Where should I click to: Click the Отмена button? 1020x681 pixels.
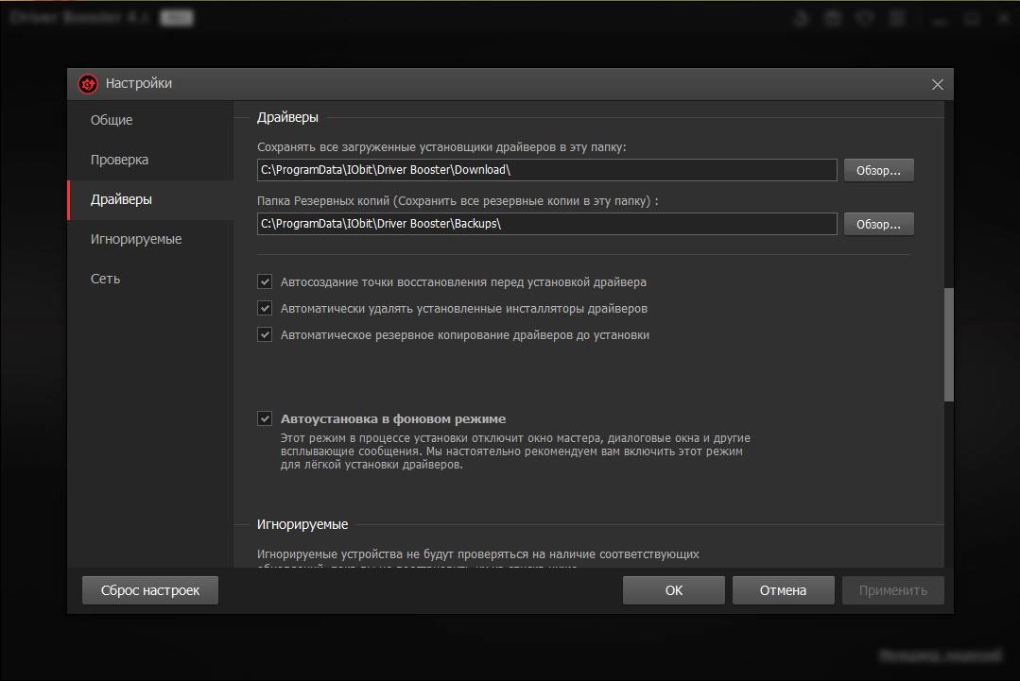click(784, 590)
